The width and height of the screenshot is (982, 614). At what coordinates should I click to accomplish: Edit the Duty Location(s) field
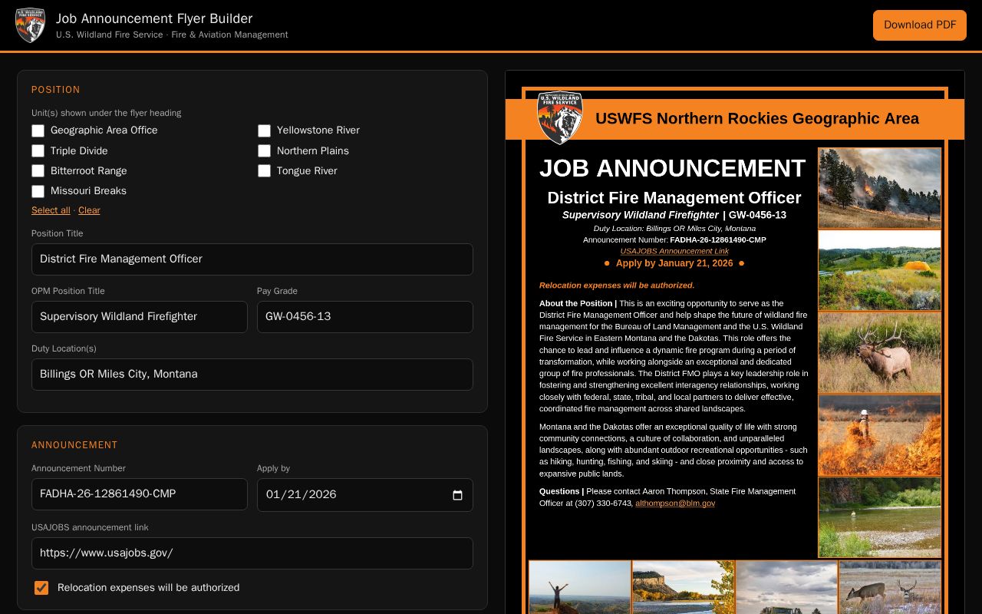252,375
